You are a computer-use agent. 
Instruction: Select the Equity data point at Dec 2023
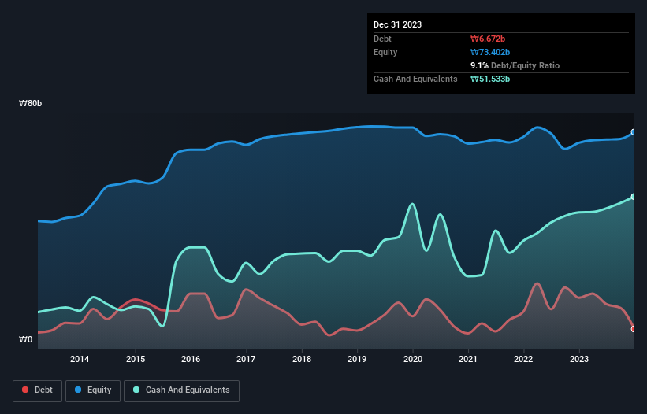pyautogui.click(x=634, y=132)
